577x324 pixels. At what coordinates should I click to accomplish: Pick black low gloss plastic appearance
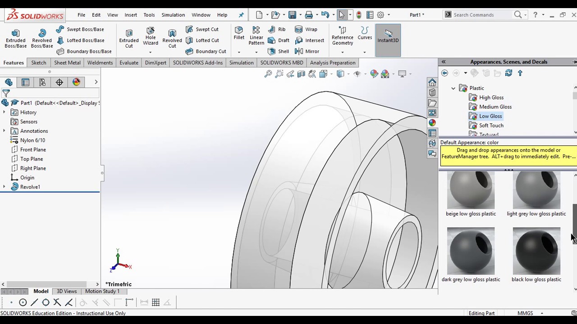coord(536,255)
